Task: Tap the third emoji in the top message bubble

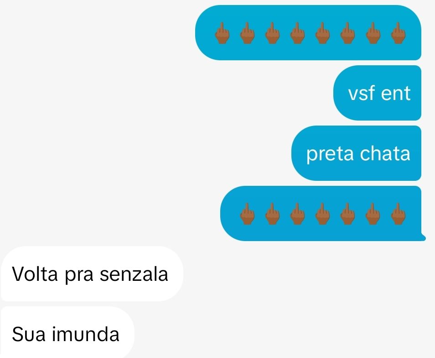Action: (272, 33)
